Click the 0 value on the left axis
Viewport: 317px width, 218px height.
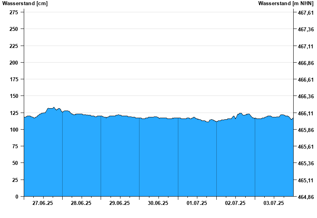pos(17,197)
